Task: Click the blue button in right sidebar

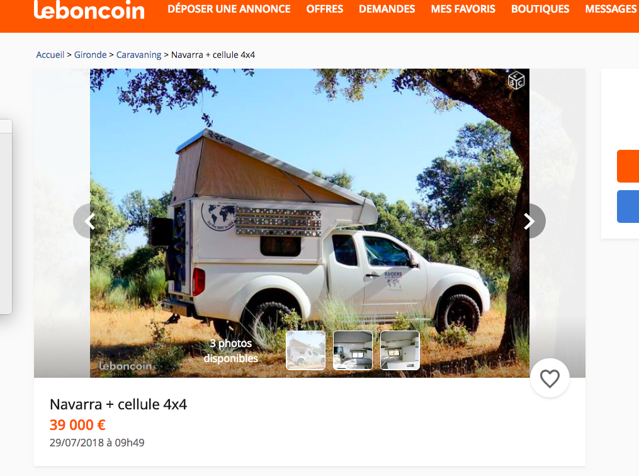Action: point(628,207)
